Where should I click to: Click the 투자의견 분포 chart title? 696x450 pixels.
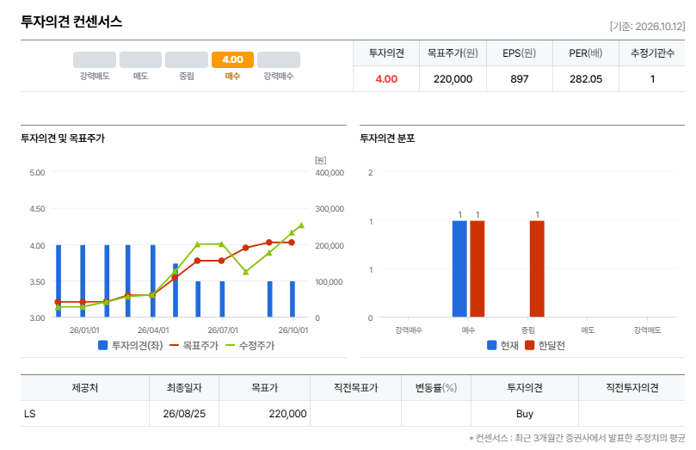coord(387,139)
